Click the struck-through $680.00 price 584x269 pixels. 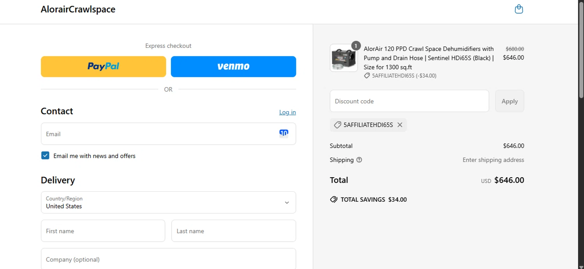tap(515, 49)
